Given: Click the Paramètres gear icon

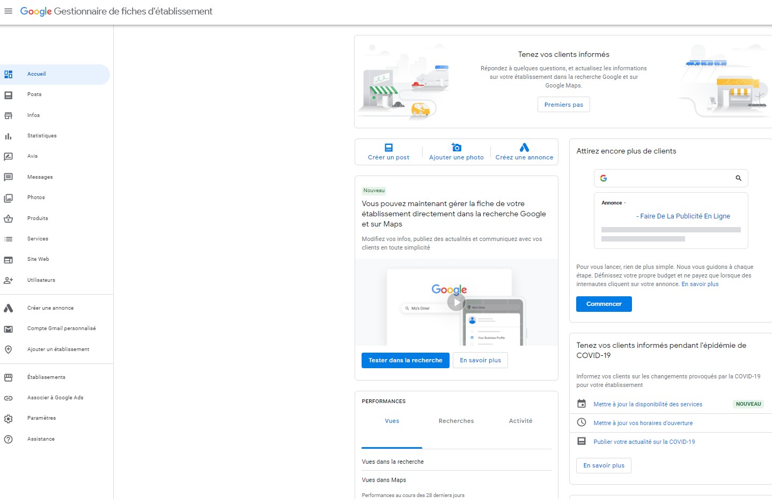Looking at the screenshot, I should (x=8, y=419).
